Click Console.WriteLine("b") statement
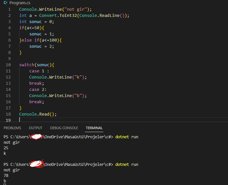Image resolution: width=228 pixels, height=185 pixels. click(58, 96)
